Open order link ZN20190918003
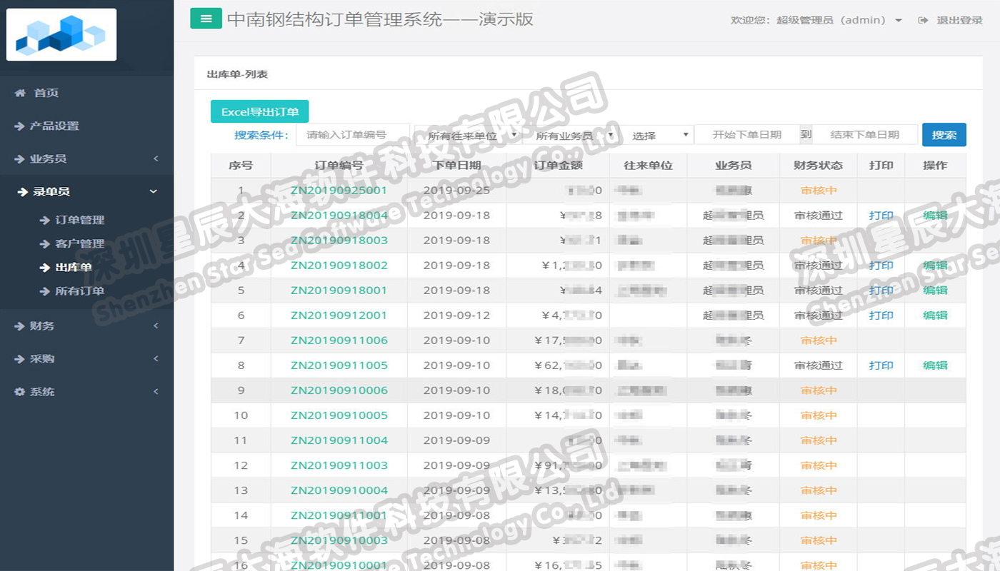Image resolution: width=1000 pixels, height=571 pixels. pos(339,241)
